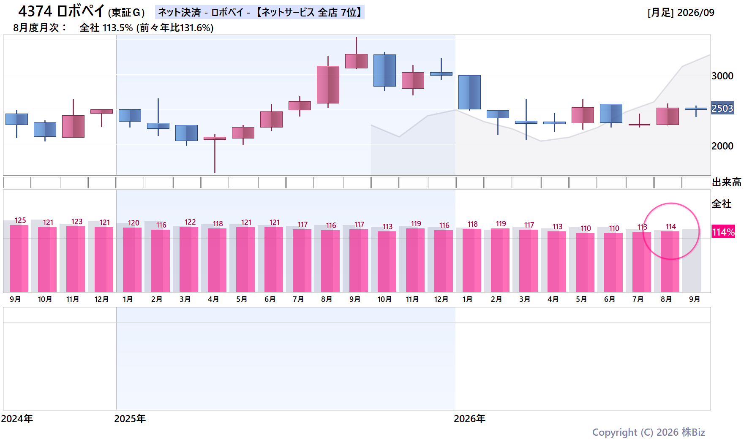Click the October 2025 bar value 113
752x445 pixels.
pos(388,227)
